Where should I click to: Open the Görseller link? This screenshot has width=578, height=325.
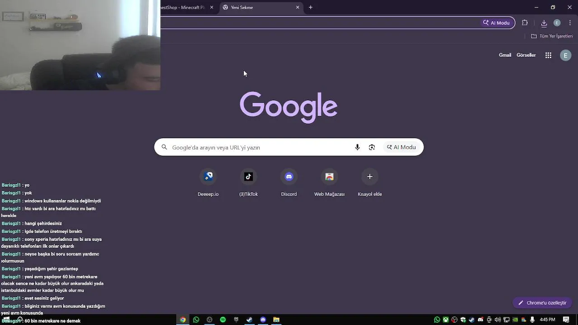[x=526, y=55]
